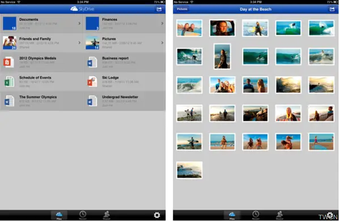
Task: Select the Shared people tab on left screen
Action: coord(107,215)
